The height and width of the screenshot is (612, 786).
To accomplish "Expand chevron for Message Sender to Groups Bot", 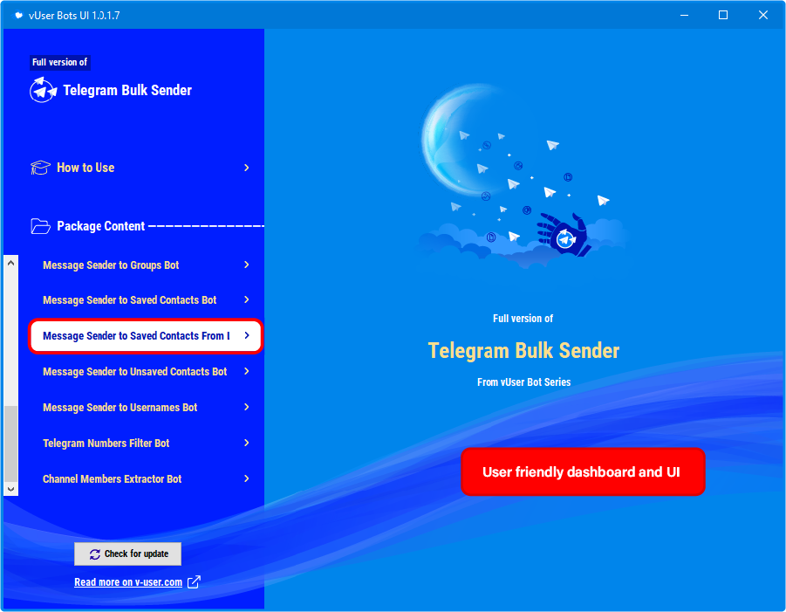I will [246, 265].
